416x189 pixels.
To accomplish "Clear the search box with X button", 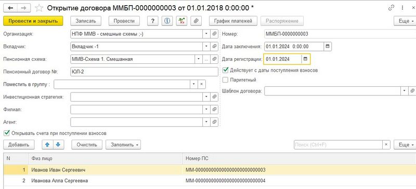I will tap(386, 145).
